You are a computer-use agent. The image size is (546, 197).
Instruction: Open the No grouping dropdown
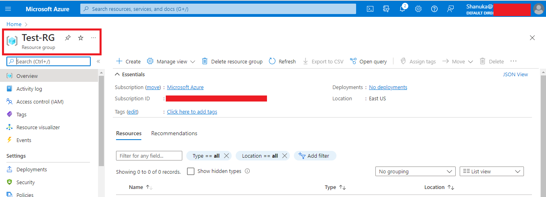tap(415, 171)
